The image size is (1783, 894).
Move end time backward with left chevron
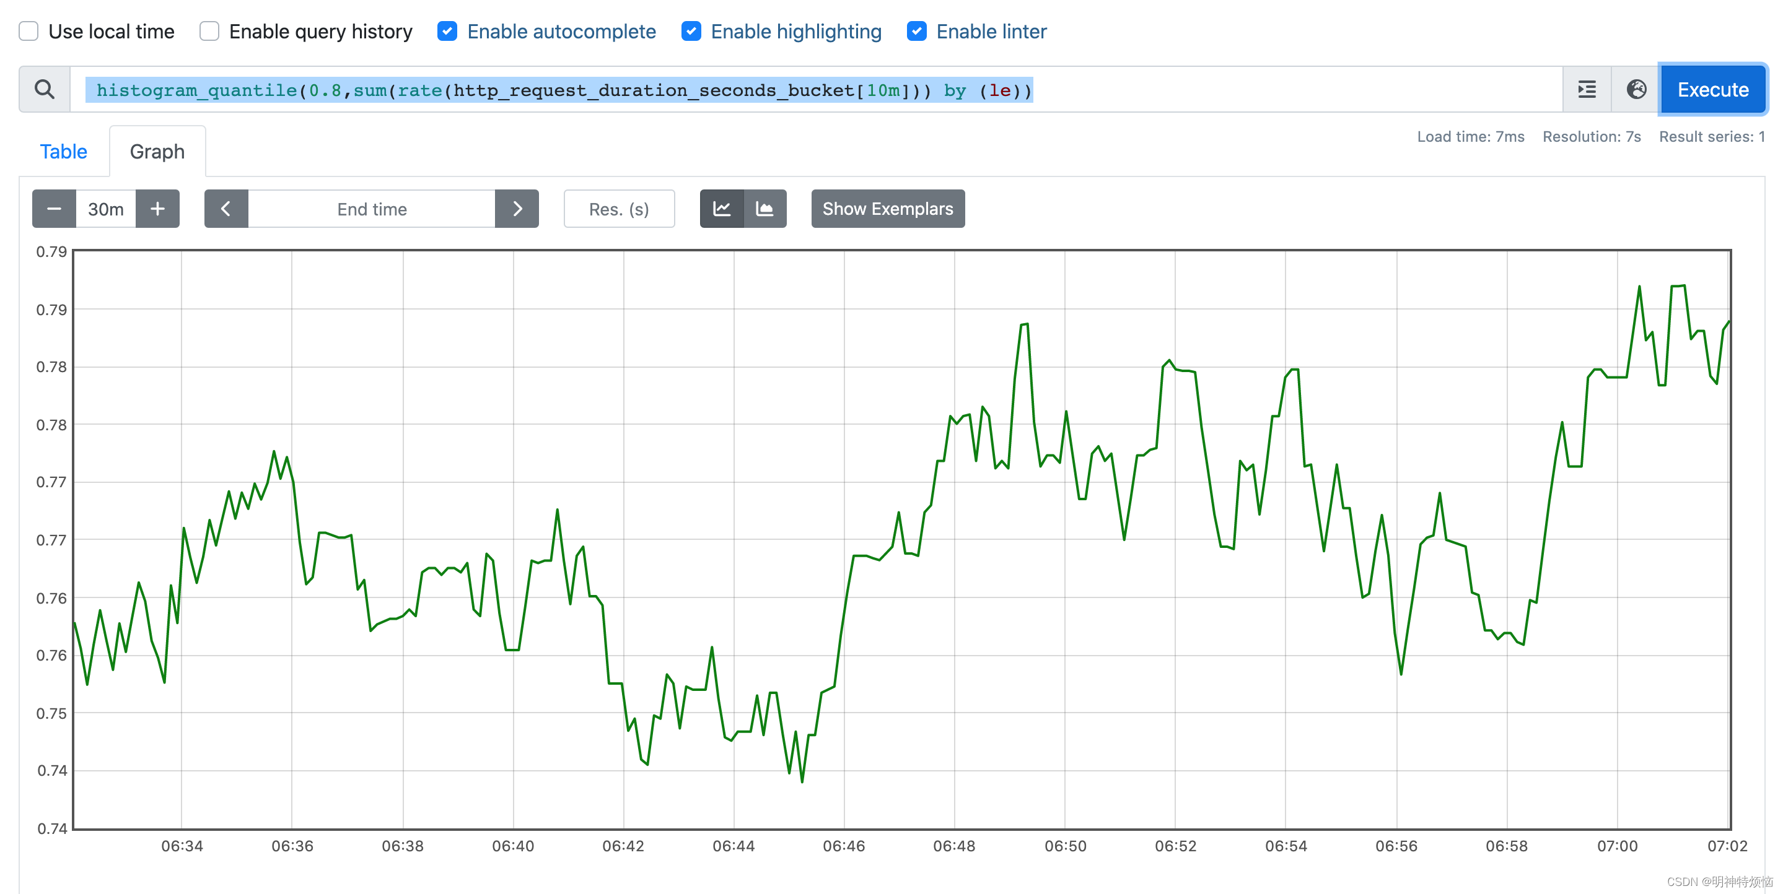tap(226, 208)
